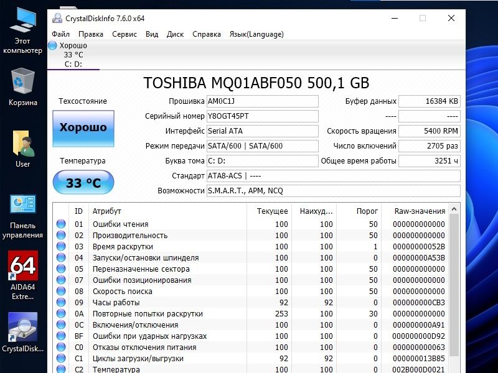
Task: Open the Вид menu
Action: click(x=152, y=34)
